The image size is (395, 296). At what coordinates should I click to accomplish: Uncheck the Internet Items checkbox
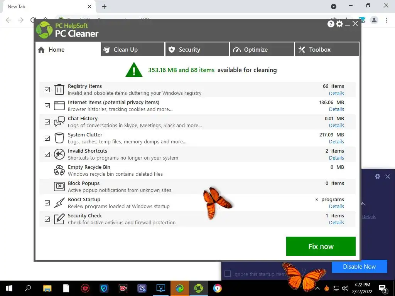[47, 106]
